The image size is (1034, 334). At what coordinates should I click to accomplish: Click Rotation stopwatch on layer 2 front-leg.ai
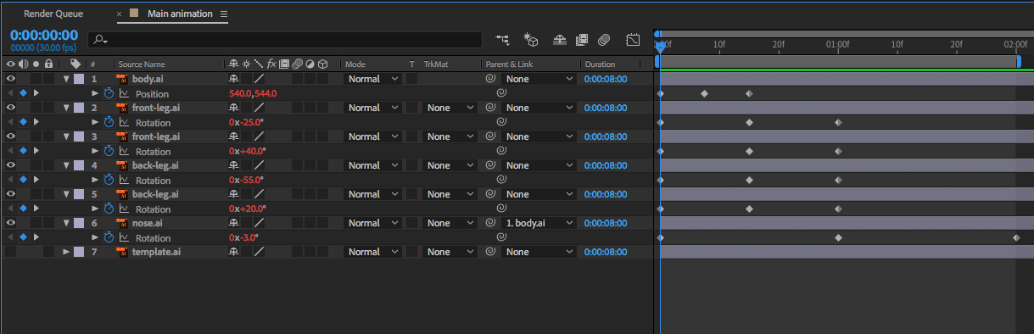109,122
